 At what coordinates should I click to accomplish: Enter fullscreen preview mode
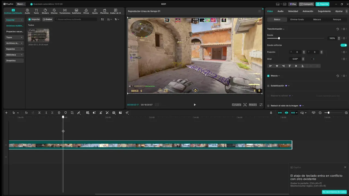tap(261, 105)
